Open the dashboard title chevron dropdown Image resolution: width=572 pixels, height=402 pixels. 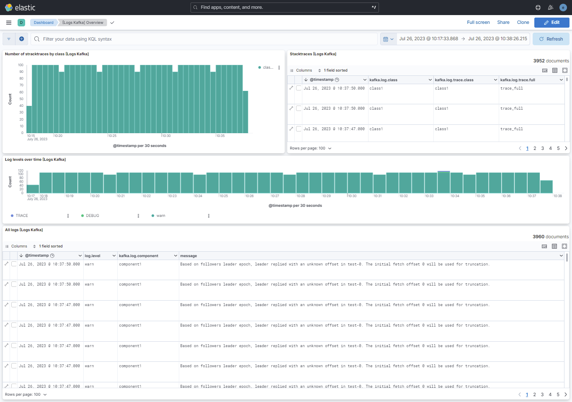point(112,23)
